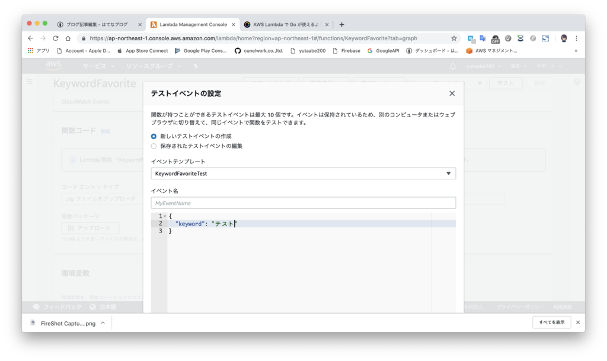607x361 pixels.
Task: Open AWS notifications bell
Action: (452, 66)
